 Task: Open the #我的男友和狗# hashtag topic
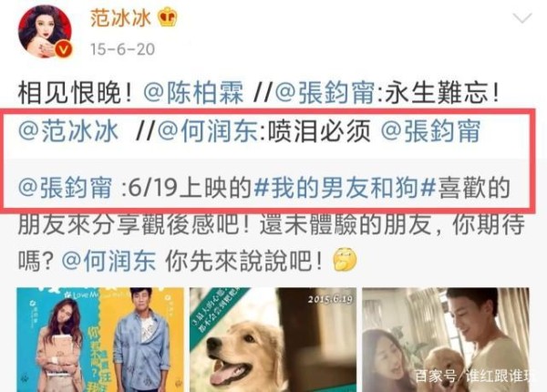coord(345,188)
